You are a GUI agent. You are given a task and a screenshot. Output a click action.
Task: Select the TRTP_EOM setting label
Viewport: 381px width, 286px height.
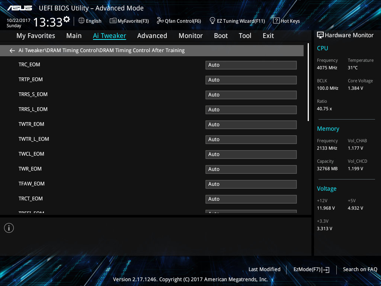point(31,80)
